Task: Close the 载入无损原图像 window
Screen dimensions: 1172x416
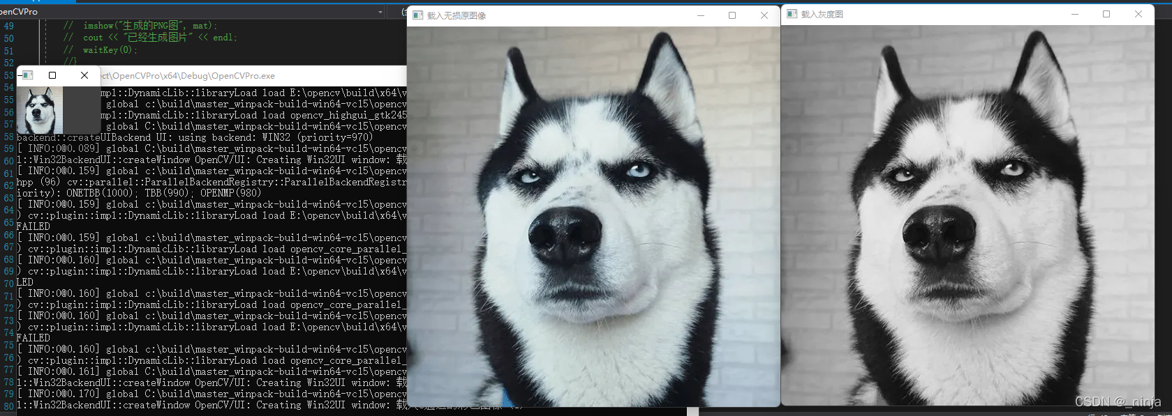Action: pos(764,15)
